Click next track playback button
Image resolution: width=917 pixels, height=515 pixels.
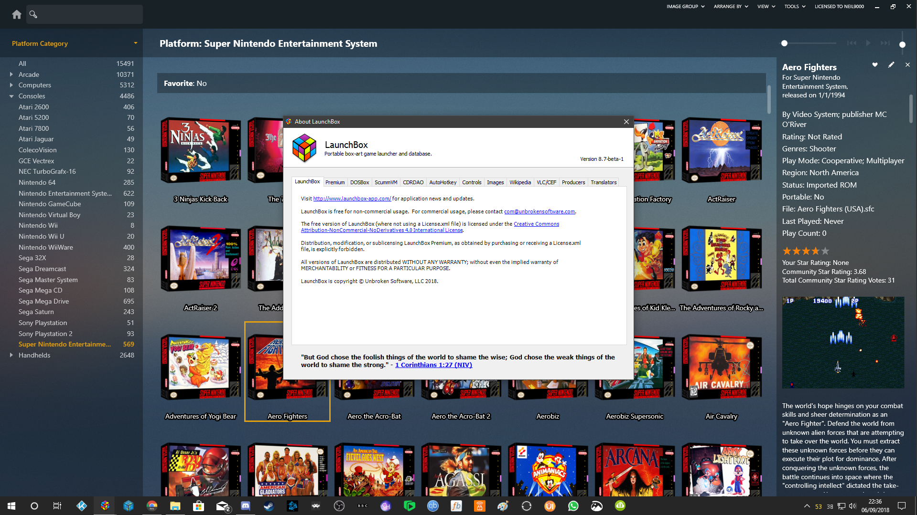[885, 43]
